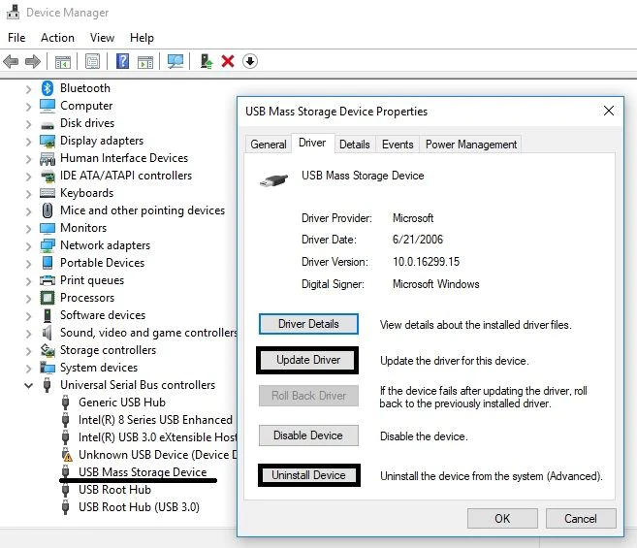Open the Action menu
Image resolution: width=637 pixels, height=548 pixels.
click(57, 38)
